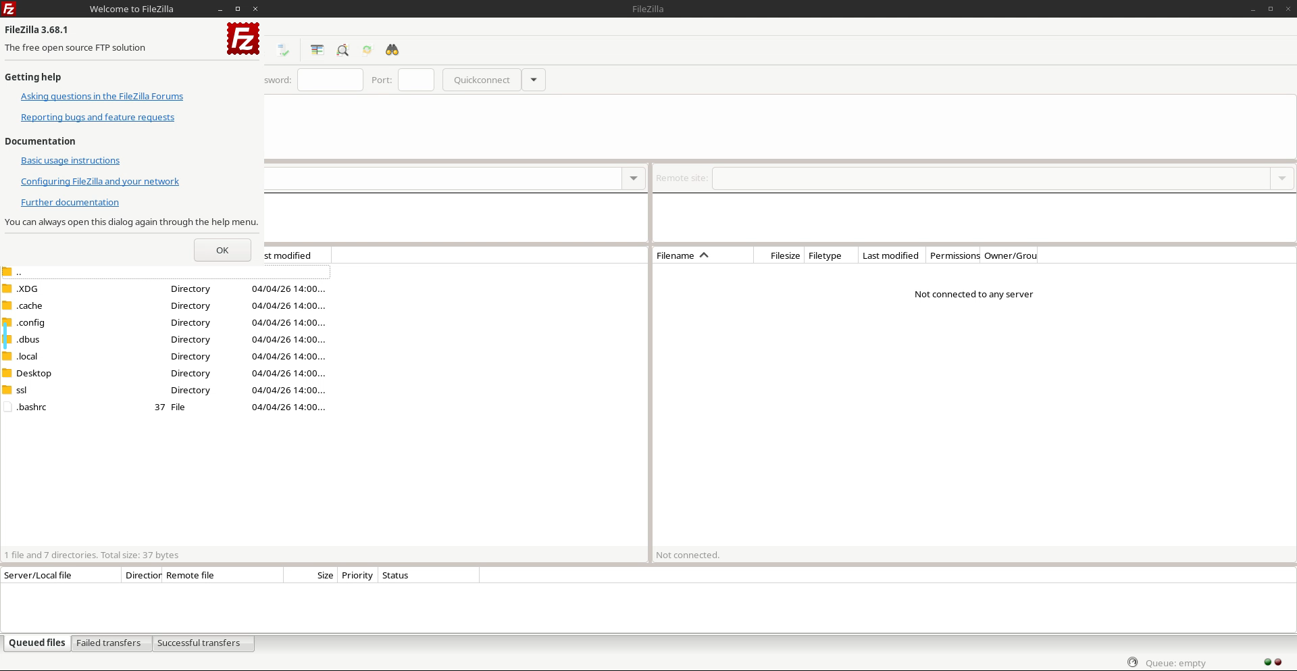Open the binoculars file search
The height and width of the screenshot is (671, 1297).
[392, 50]
